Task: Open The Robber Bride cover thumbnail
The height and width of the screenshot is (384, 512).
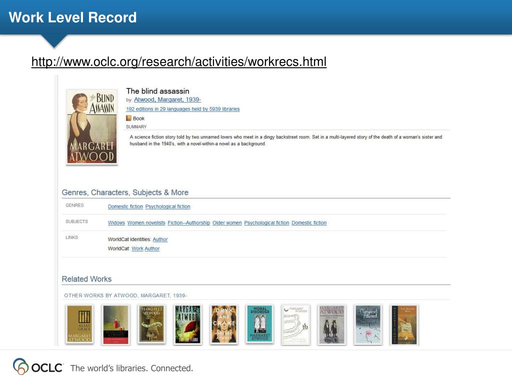Action: point(152,324)
